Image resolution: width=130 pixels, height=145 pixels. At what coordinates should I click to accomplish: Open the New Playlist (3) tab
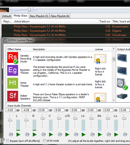pyautogui.click(x=39, y=16)
